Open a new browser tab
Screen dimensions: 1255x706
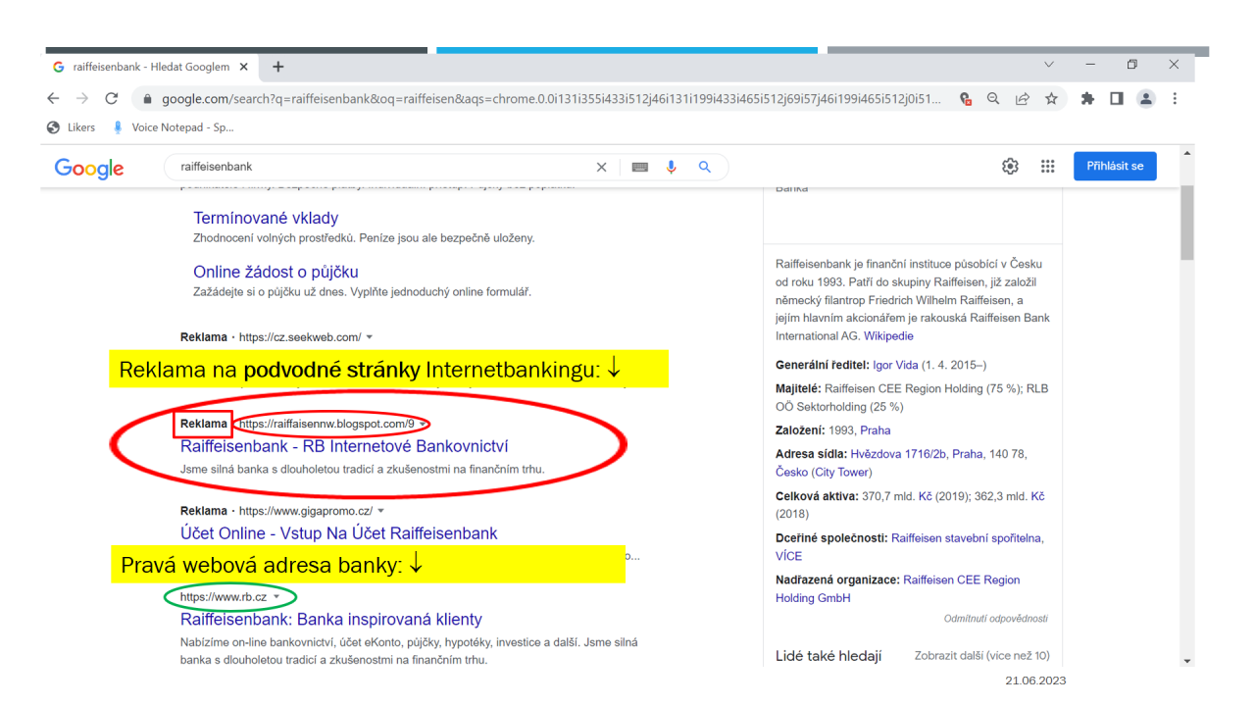tap(278, 67)
